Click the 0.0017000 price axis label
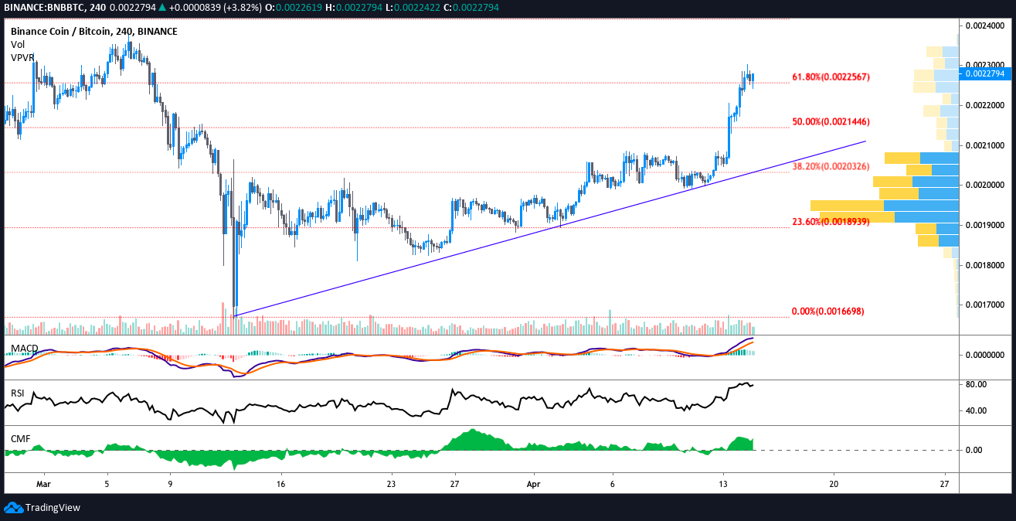 (x=985, y=305)
